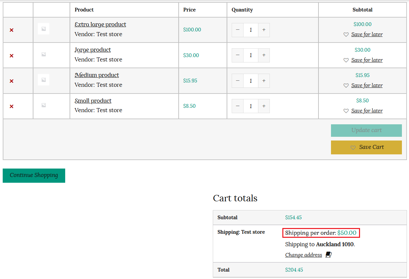Open the Change address link

[x=304, y=255]
